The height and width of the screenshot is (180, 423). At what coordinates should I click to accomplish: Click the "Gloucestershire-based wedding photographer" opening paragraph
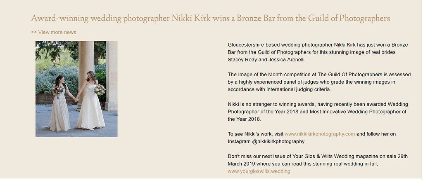(x=318, y=52)
